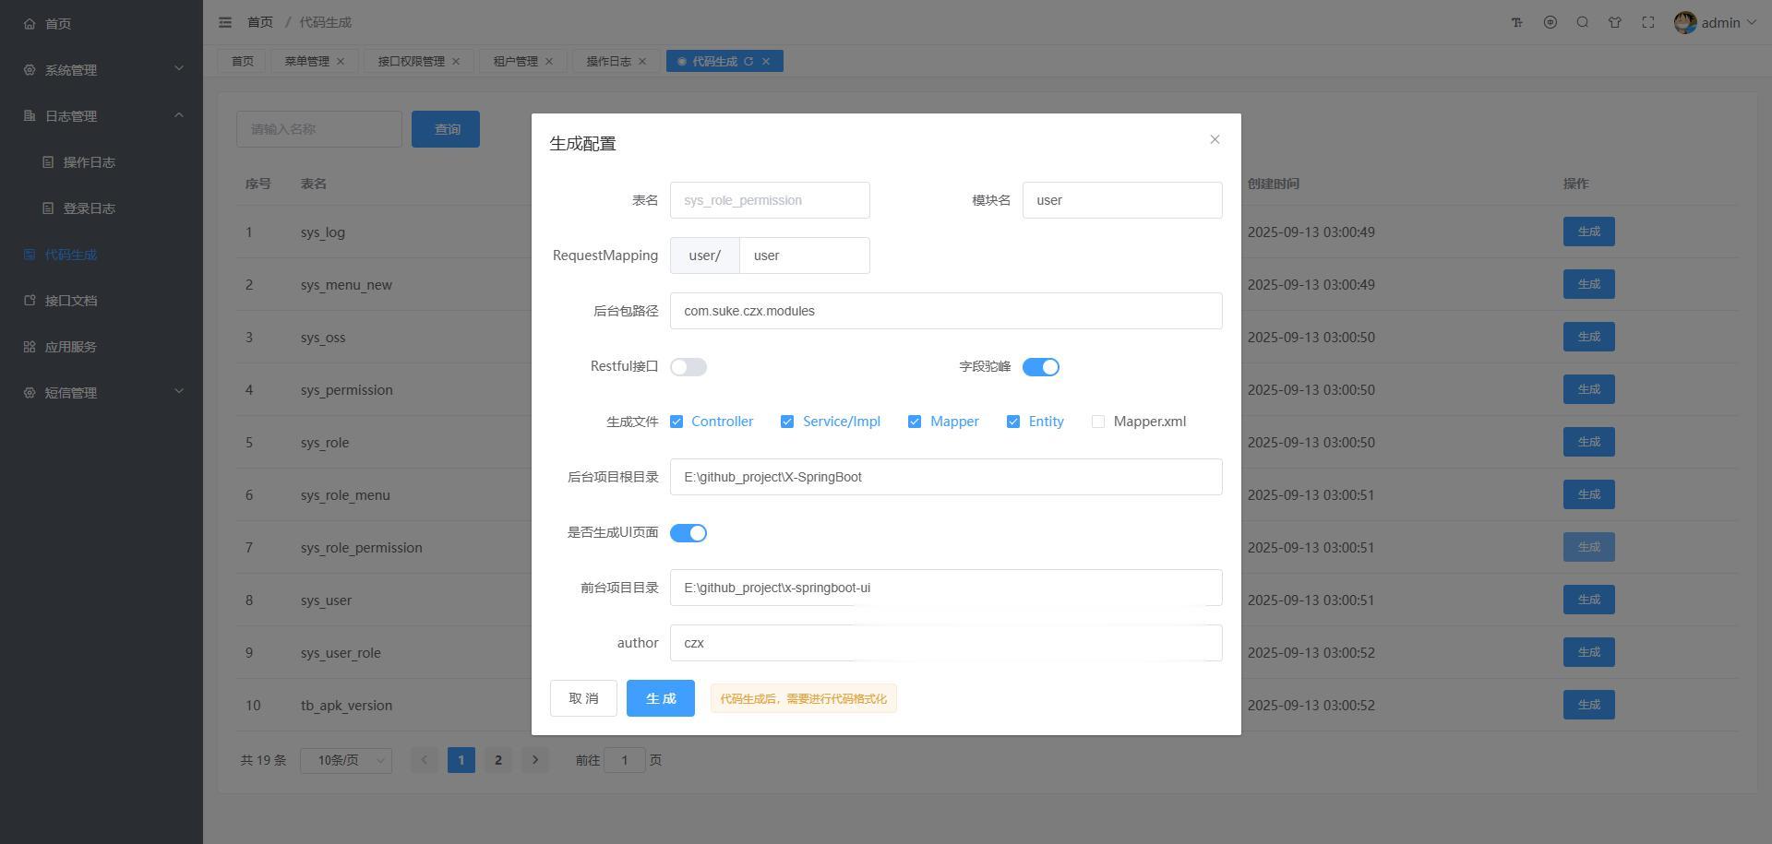The height and width of the screenshot is (844, 1772).
Task: Toggle fullscreen mode icon
Action: 1647,22
